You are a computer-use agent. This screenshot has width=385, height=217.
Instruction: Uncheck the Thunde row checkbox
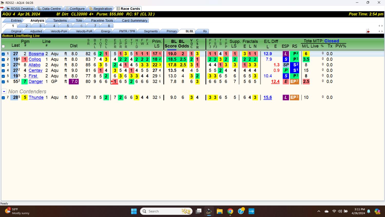click(x=3, y=98)
